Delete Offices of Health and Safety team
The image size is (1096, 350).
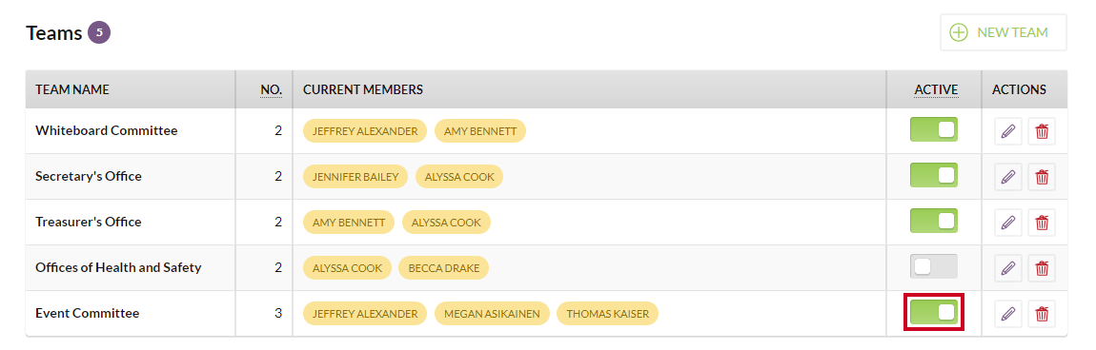[x=1042, y=267]
